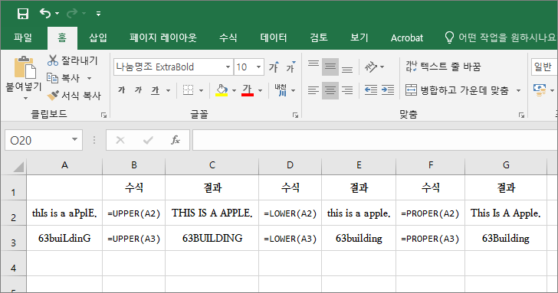Click the Redo arrow icon

[72, 14]
